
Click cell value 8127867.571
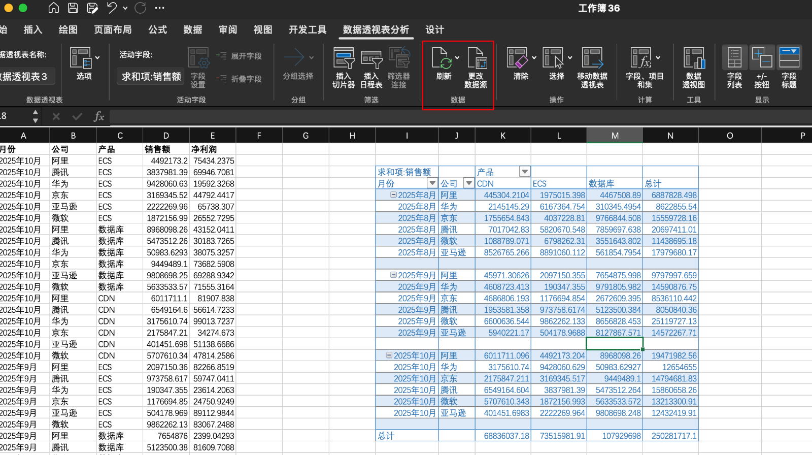pos(615,333)
